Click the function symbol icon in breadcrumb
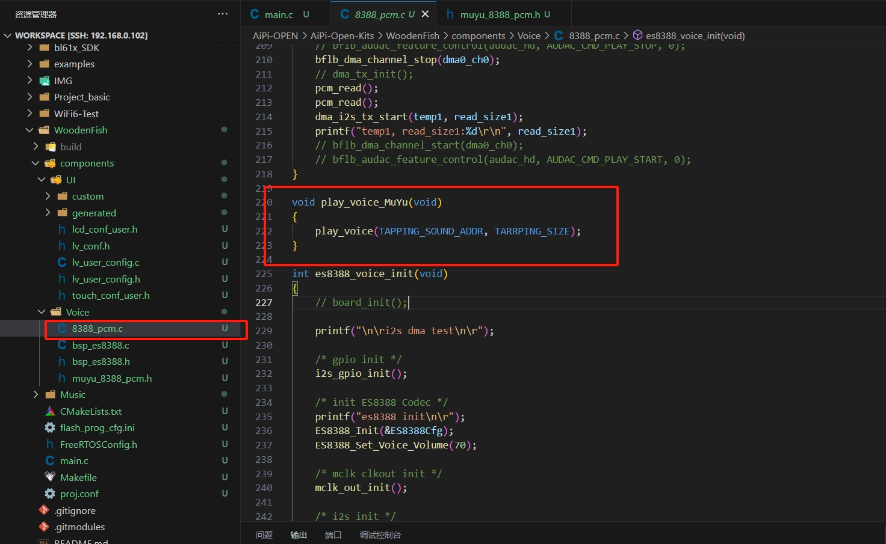 coord(637,35)
